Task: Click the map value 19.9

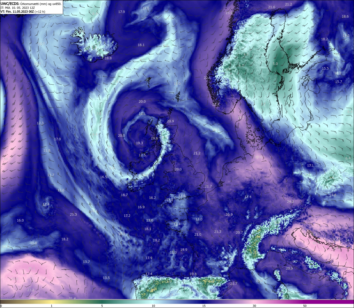Action: [x=184, y=249]
